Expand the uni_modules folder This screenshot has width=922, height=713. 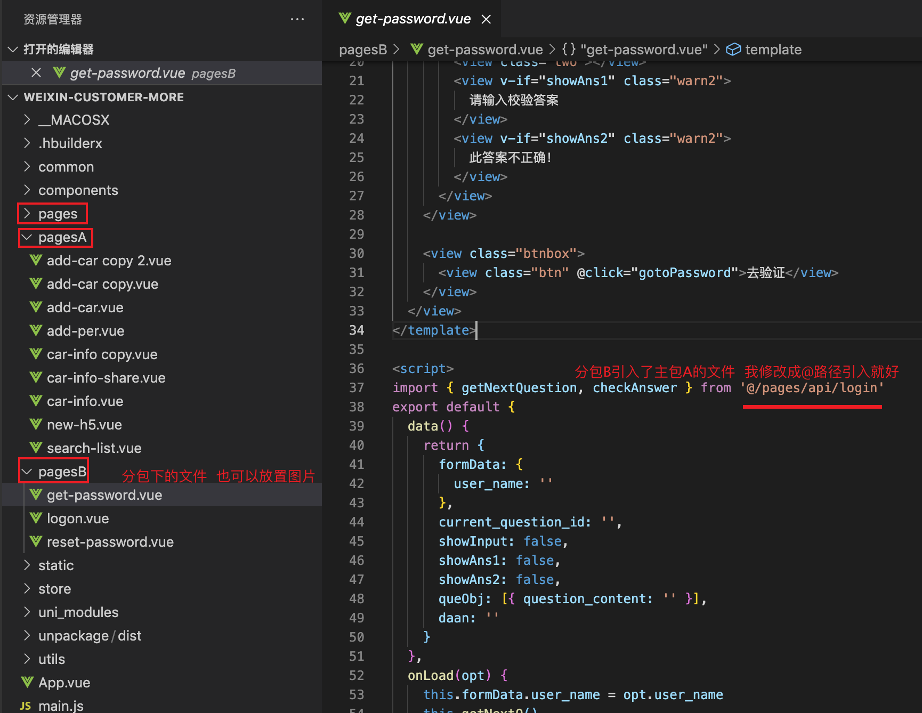[27, 612]
